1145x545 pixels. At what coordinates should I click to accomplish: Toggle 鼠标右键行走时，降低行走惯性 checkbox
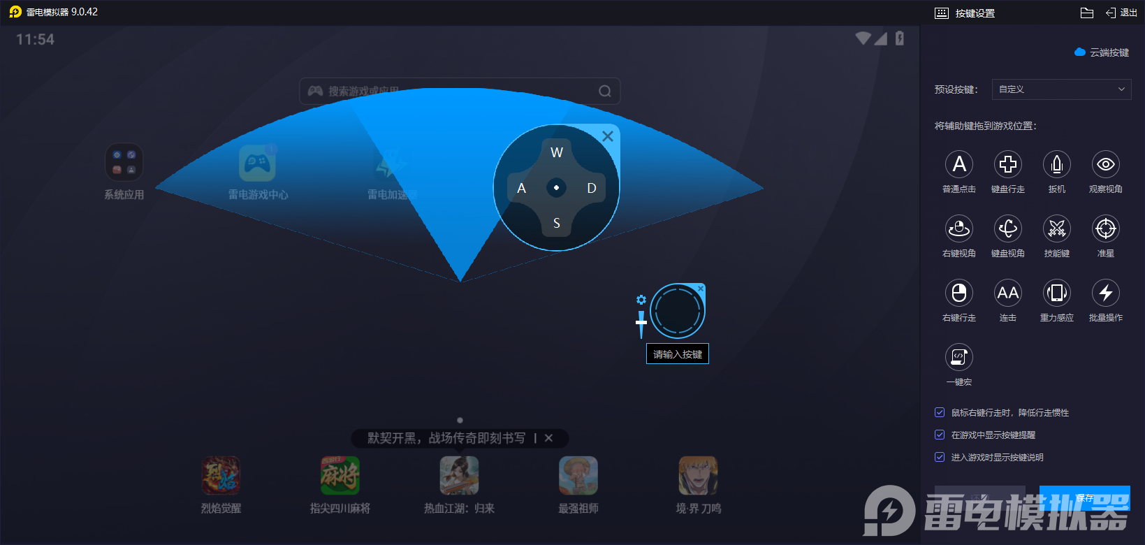coord(940,412)
